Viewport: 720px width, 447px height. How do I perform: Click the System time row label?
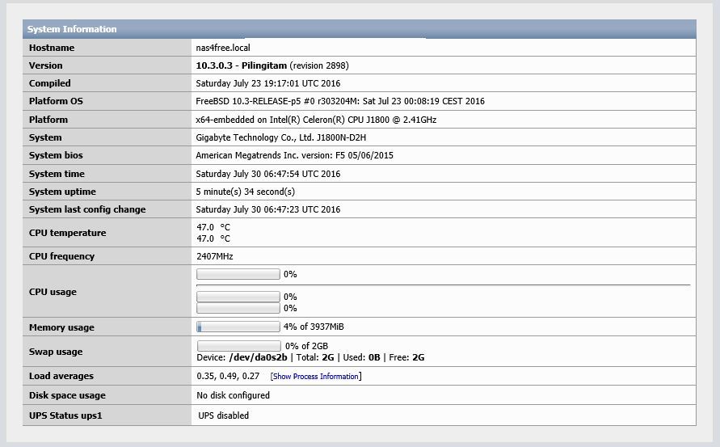coord(57,174)
